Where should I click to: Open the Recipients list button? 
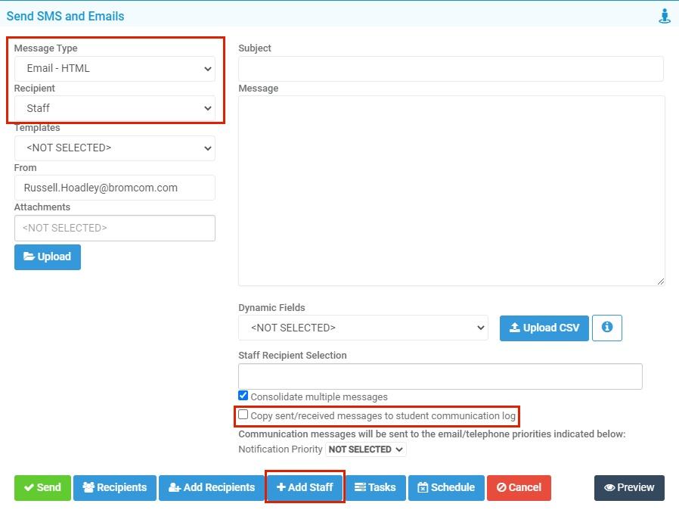pyautogui.click(x=114, y=487)
